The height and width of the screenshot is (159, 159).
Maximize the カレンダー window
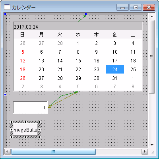click(x=136, y=7)
